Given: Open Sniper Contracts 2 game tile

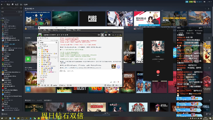Looking at the screenshot, I should point(97,107).
